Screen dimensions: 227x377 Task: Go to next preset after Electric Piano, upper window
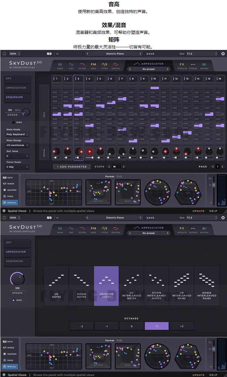[141, 54]
